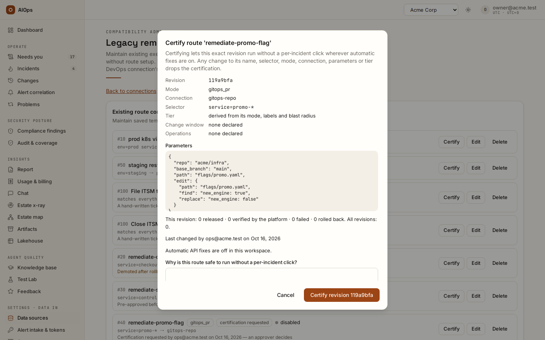This screenshot has width=545, height=340.
Task: Open Data sources menu item
Action: tap(42, 318)
